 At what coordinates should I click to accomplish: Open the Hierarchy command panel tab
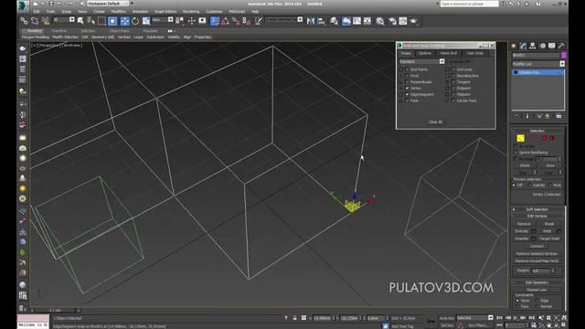pyautogui.click(x=533, y=46)
